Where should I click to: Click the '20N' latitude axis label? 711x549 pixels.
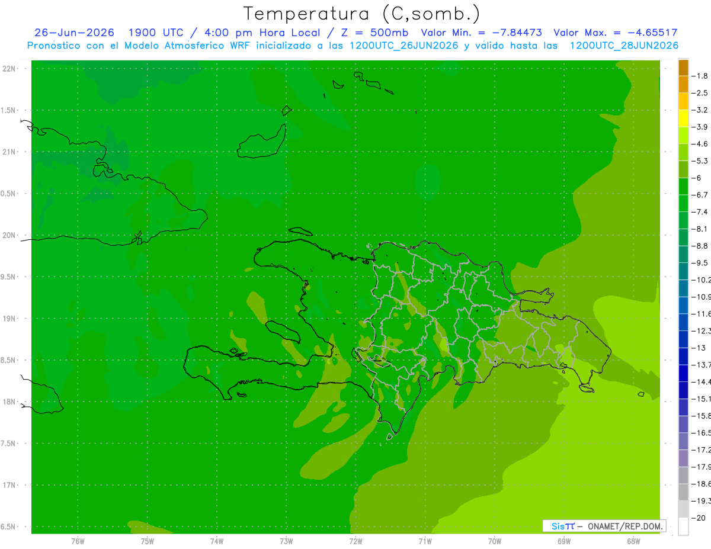coord(9,235)
